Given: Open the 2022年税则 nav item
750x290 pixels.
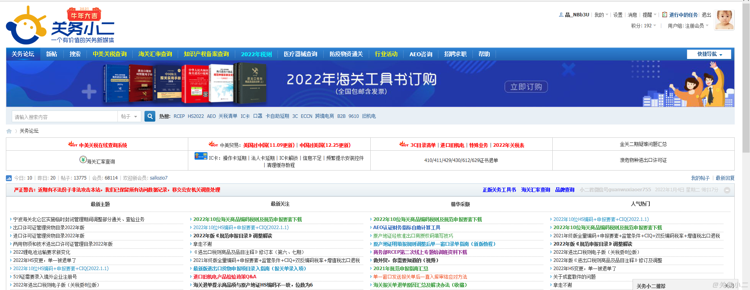Looking at the screenshot, I should pos(256,54).
